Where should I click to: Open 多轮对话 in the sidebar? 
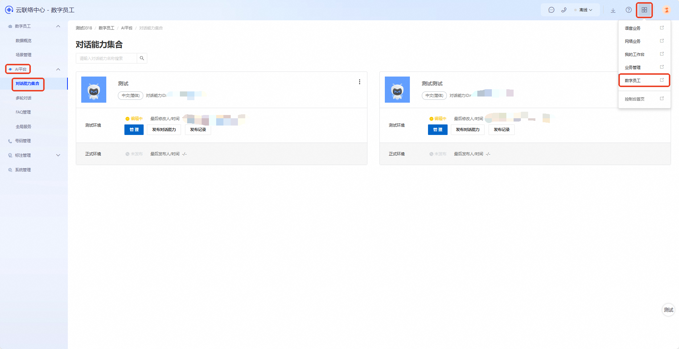[24, 98]
